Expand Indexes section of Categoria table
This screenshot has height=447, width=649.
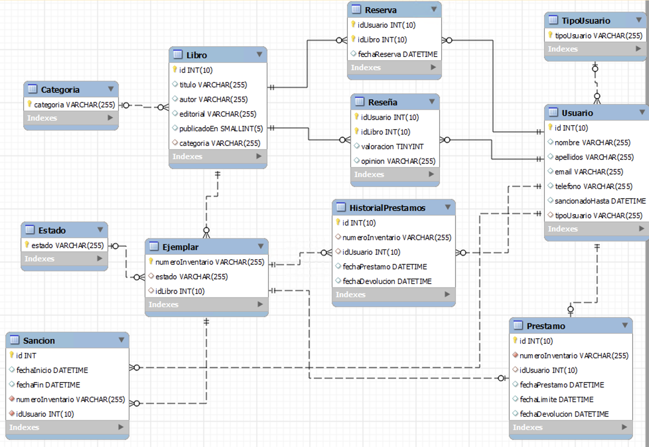pos(110,118)
